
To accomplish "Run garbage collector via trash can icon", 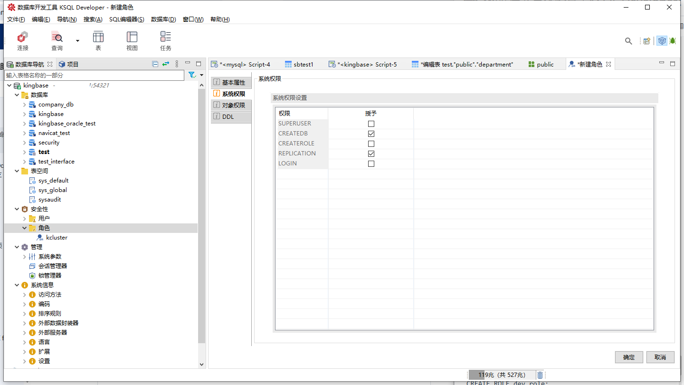I will click(540, 375).
